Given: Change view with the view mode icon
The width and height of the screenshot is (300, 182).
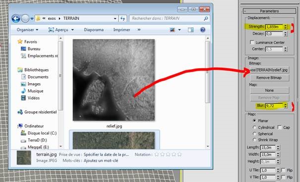Looking at the screenshot, I should coord(173,30).
